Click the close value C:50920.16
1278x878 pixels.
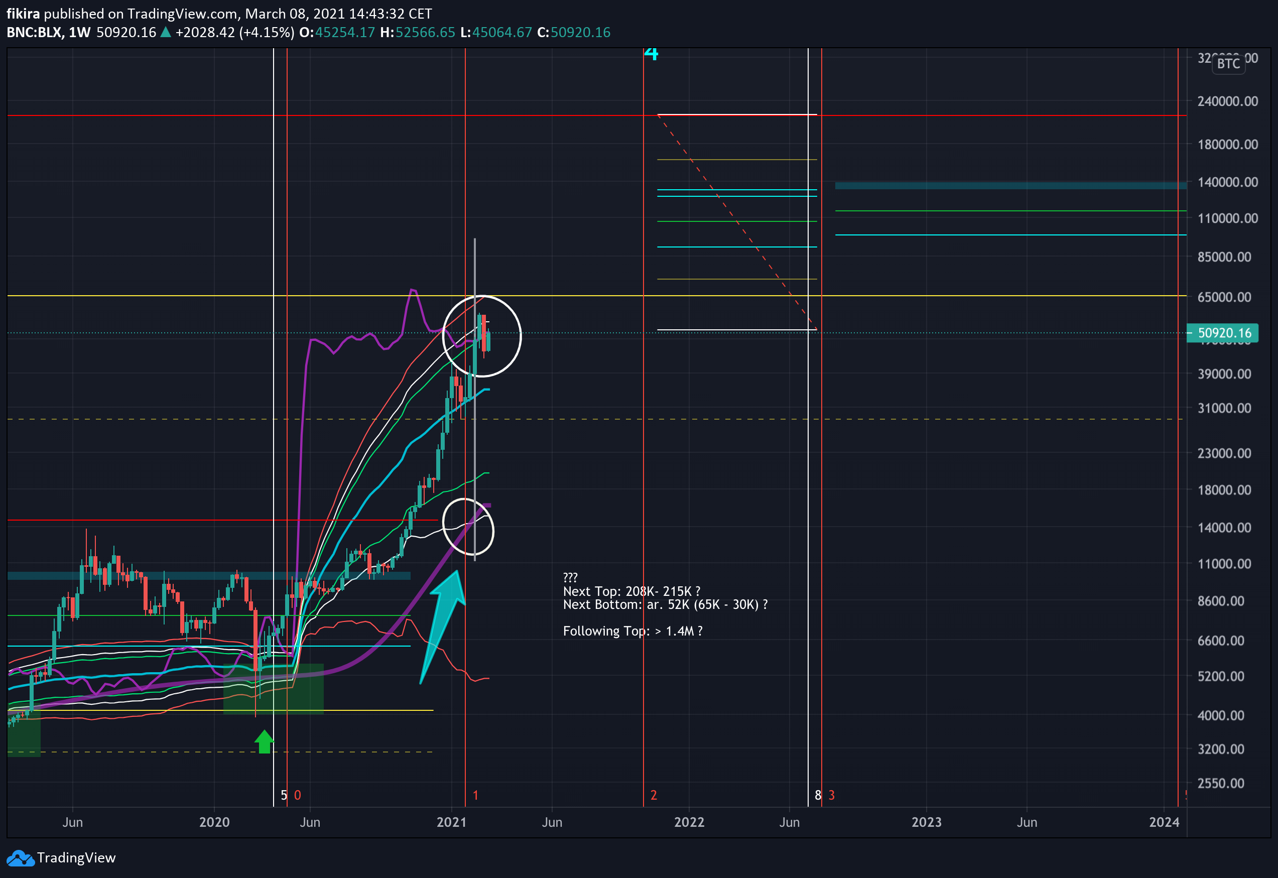(x=574, y=33)
